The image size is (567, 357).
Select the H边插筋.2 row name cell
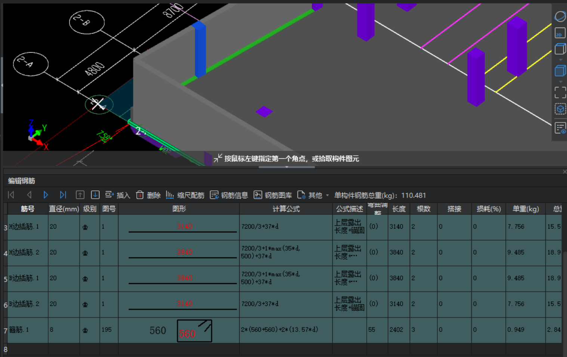coord(28,252)
